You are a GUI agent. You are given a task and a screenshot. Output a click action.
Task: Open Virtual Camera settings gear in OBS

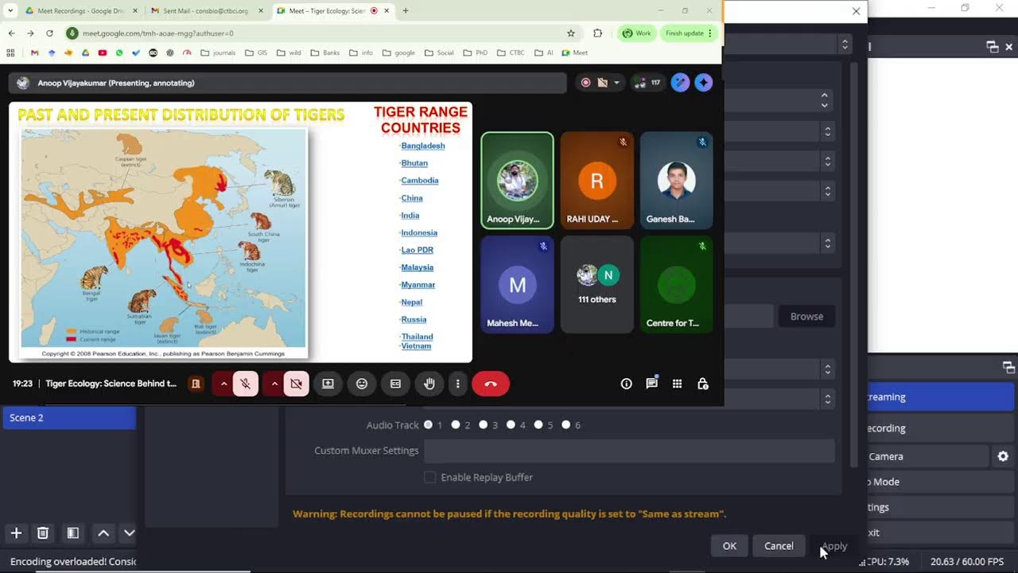(1003, 456)
